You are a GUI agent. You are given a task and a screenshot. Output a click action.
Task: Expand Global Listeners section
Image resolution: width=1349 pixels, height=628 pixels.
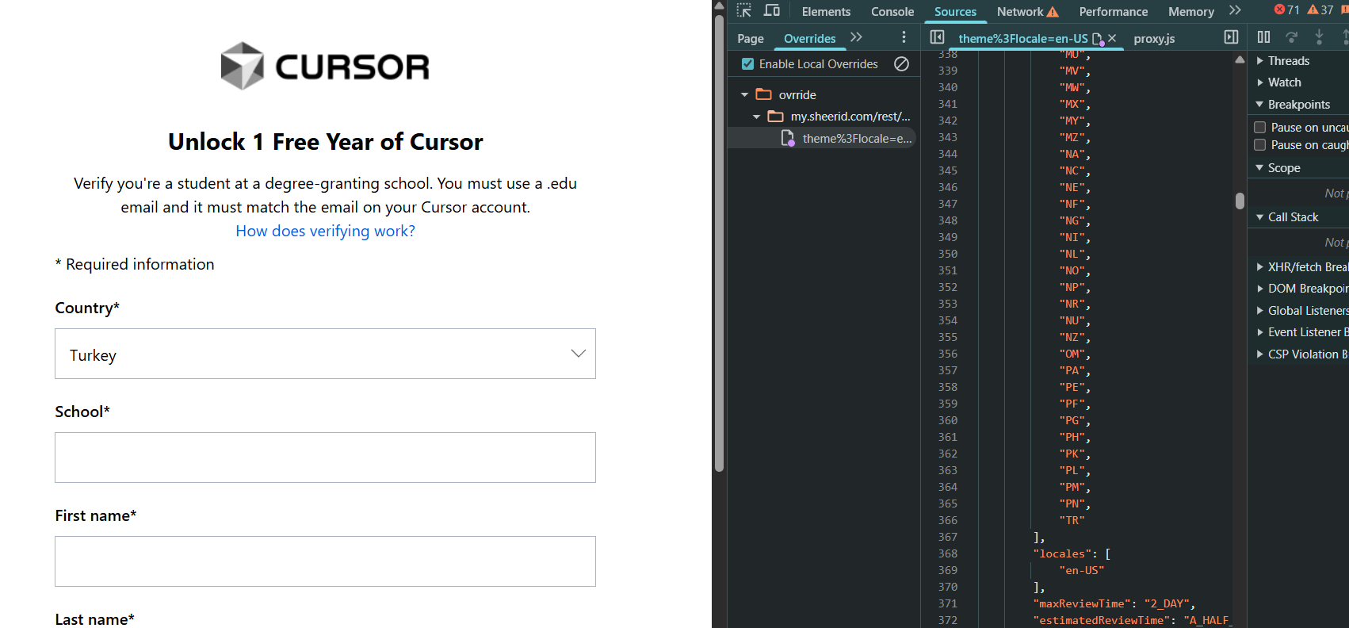tap(1260, 311)
